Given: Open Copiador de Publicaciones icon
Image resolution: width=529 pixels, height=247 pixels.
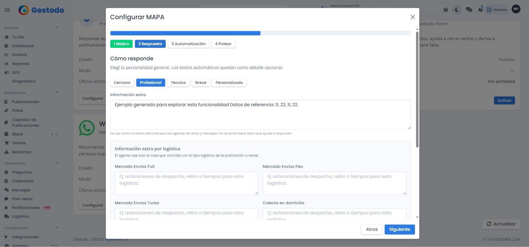Looking at the screenshot, I should click(x=6, y=122).
